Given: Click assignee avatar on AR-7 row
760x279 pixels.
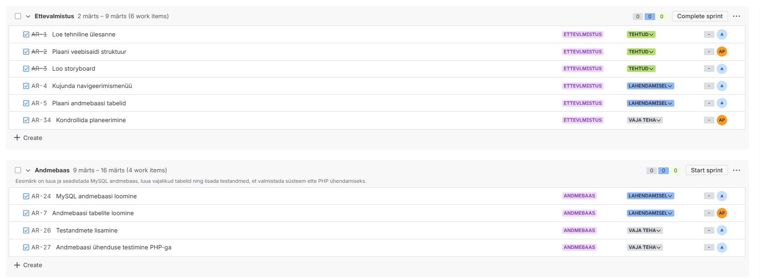Looking at the screenshot, I should 721,213.
